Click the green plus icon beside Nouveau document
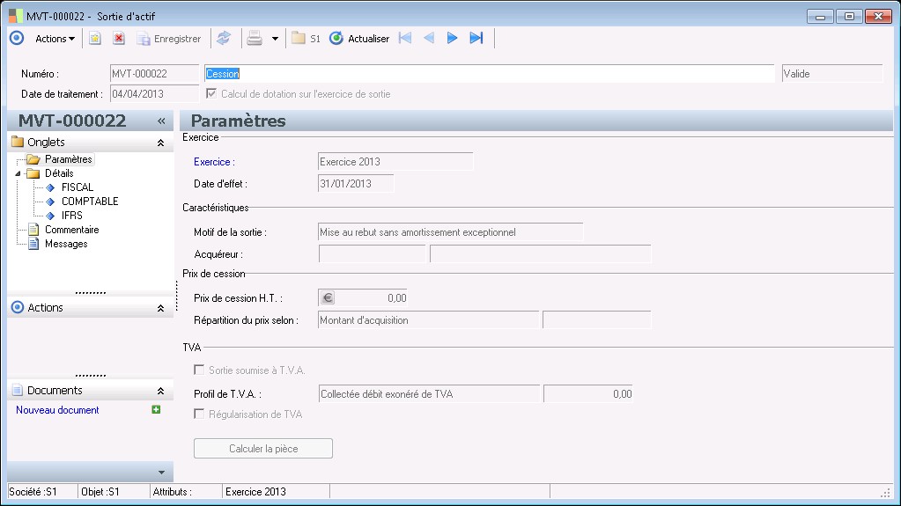Image resolution: width=901 pixels, height=506 pixels. (156, 410)
